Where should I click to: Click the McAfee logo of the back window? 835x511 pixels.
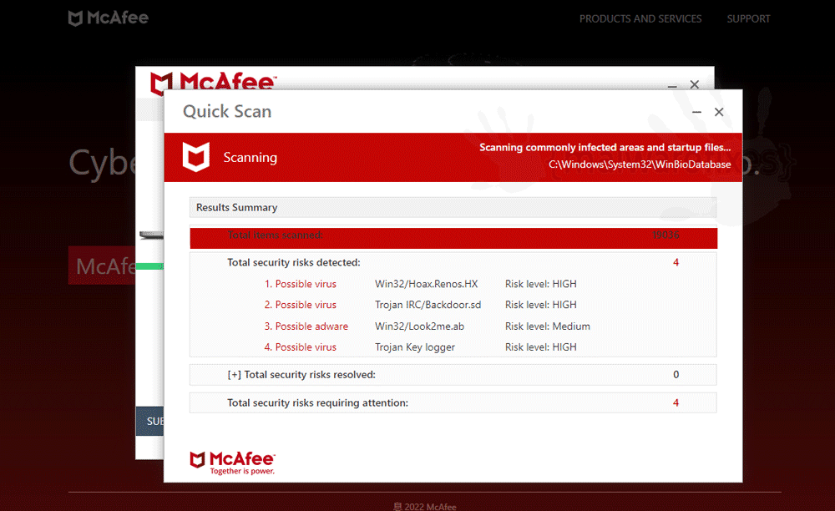(x=212, y=82)
